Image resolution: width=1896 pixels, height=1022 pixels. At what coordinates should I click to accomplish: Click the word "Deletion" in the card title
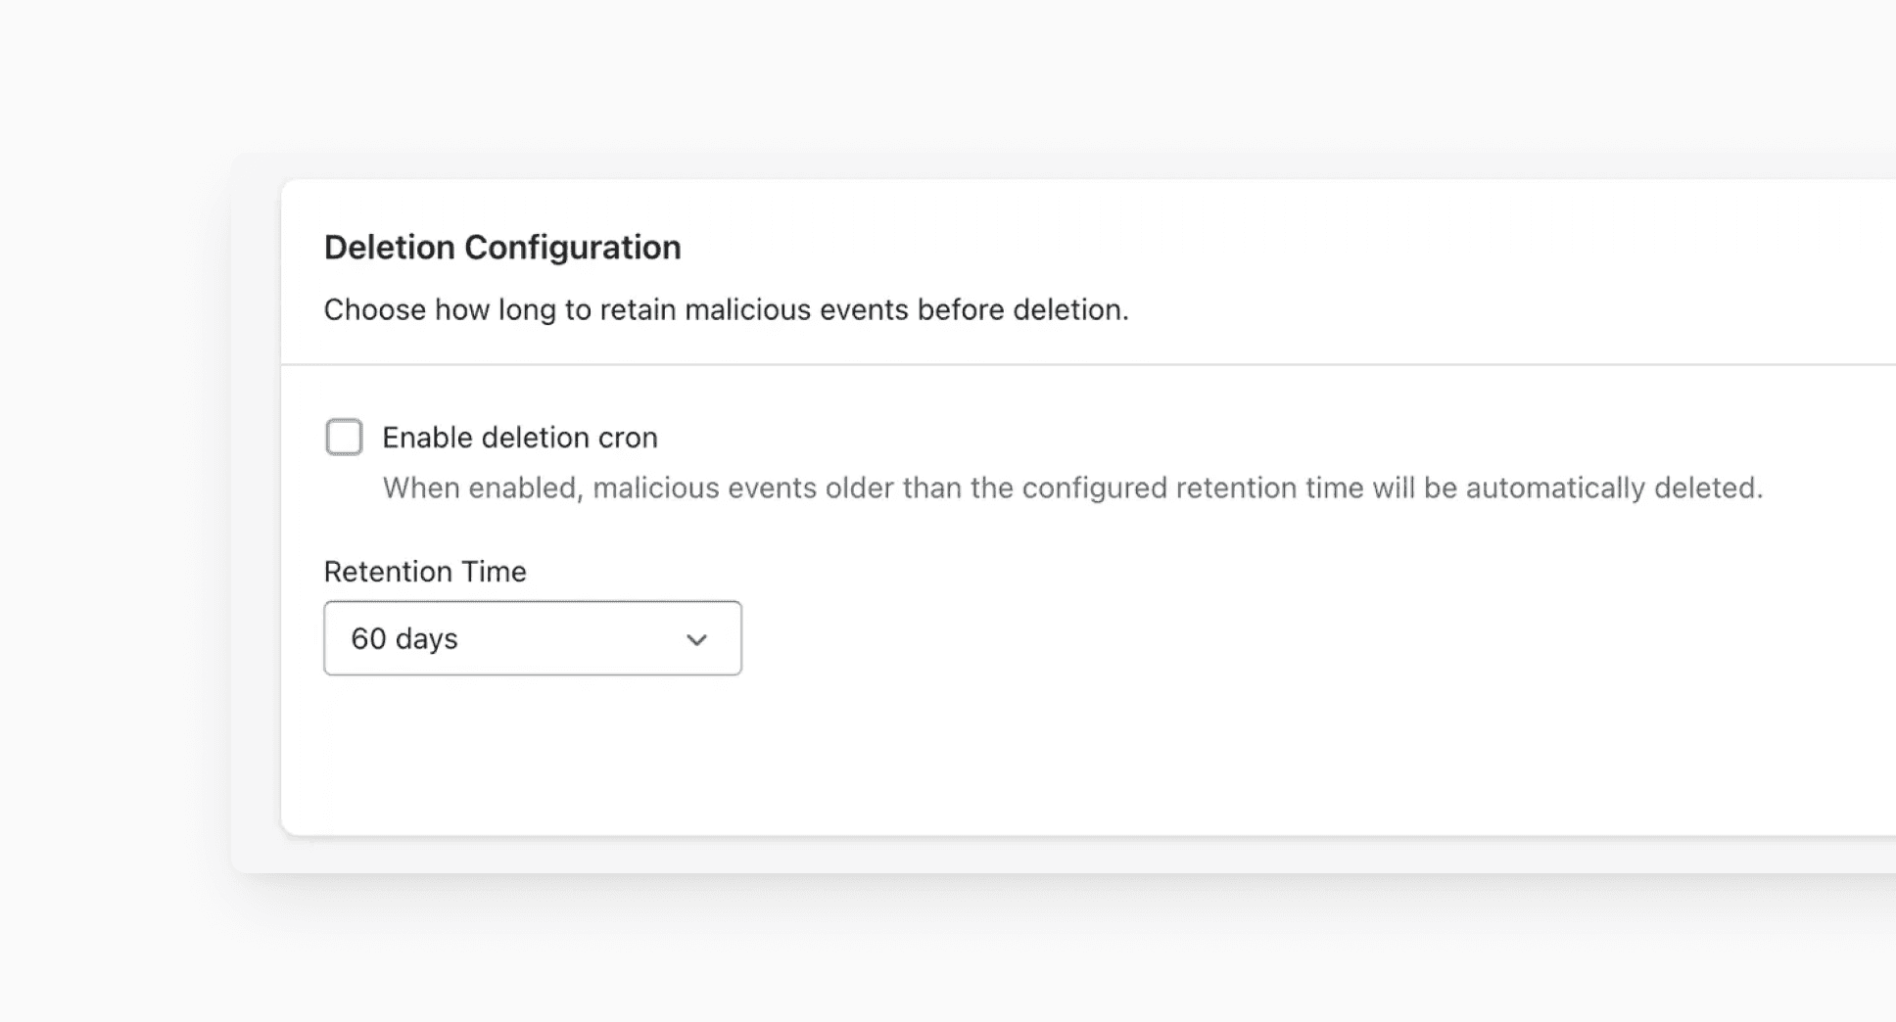click(x=389, y=248)
